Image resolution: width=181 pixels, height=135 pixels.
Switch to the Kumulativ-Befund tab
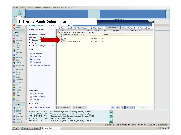click(x=128, y=28)
